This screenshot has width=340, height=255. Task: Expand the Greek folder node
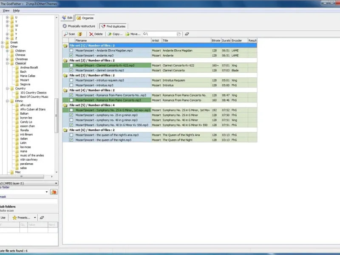coord(2,42)
